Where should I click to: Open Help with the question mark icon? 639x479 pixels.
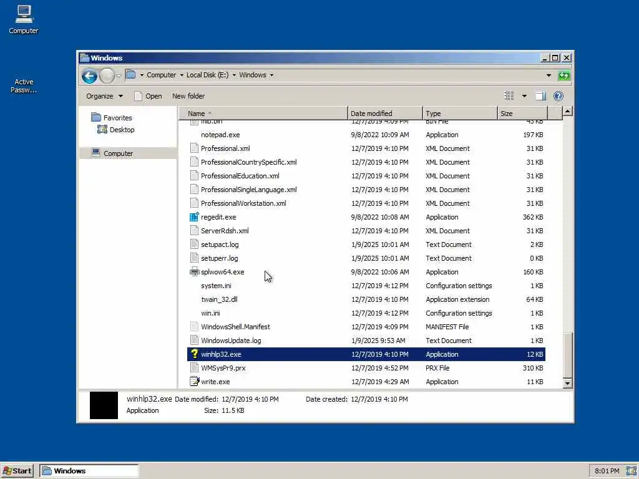(x=559, y=95)
